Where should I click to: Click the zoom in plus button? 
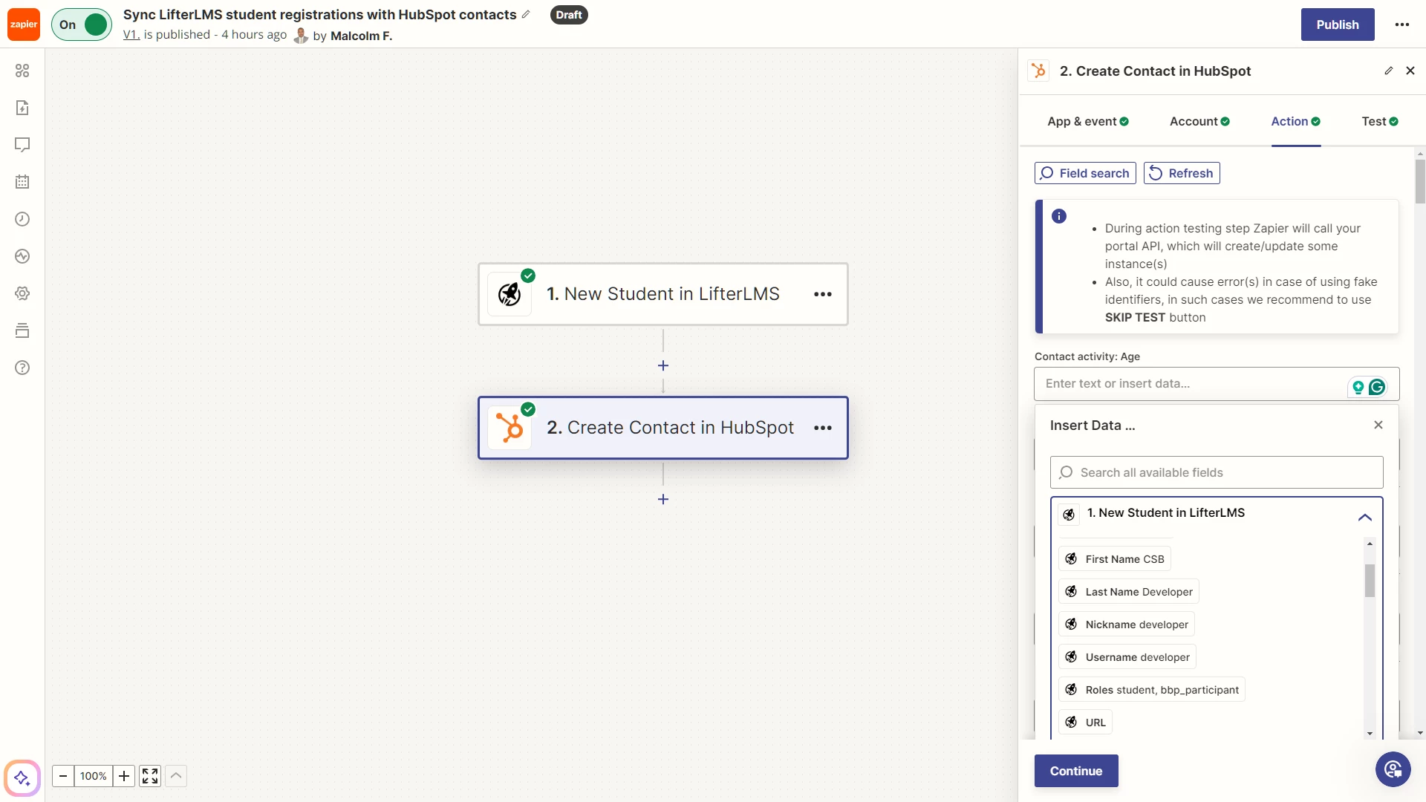(124, 776)
